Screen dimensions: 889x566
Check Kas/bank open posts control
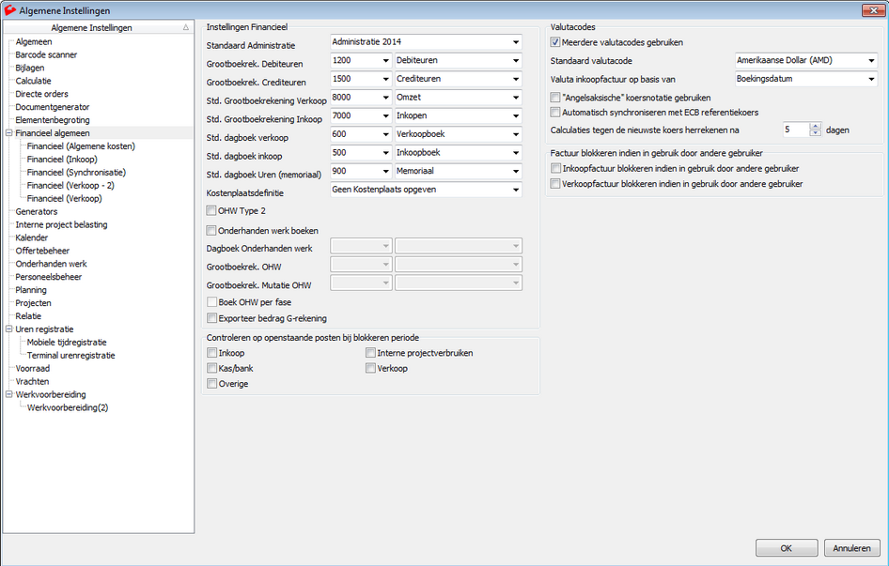coord(212,368)
